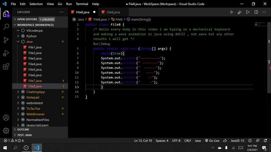The height and width of the screenshot is (152, 271).
Task: Open the Search view
Action: (6, 27)
